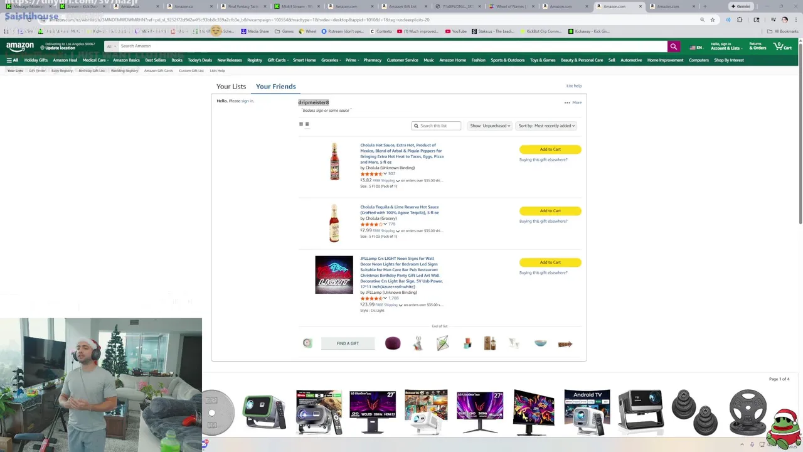Open Customer Service in the navigation bar
The image size is (803, 452).
[x=402, y=60]
